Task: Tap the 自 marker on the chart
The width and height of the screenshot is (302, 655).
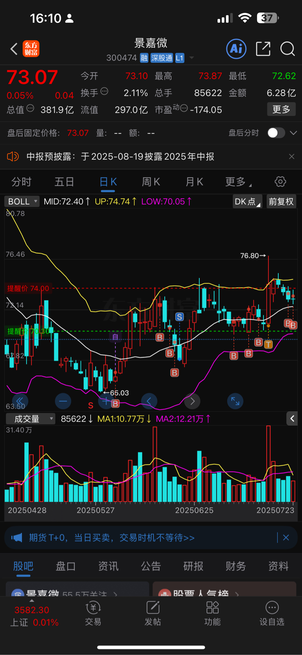Action: pyautogui.click(x=115, y=337)
